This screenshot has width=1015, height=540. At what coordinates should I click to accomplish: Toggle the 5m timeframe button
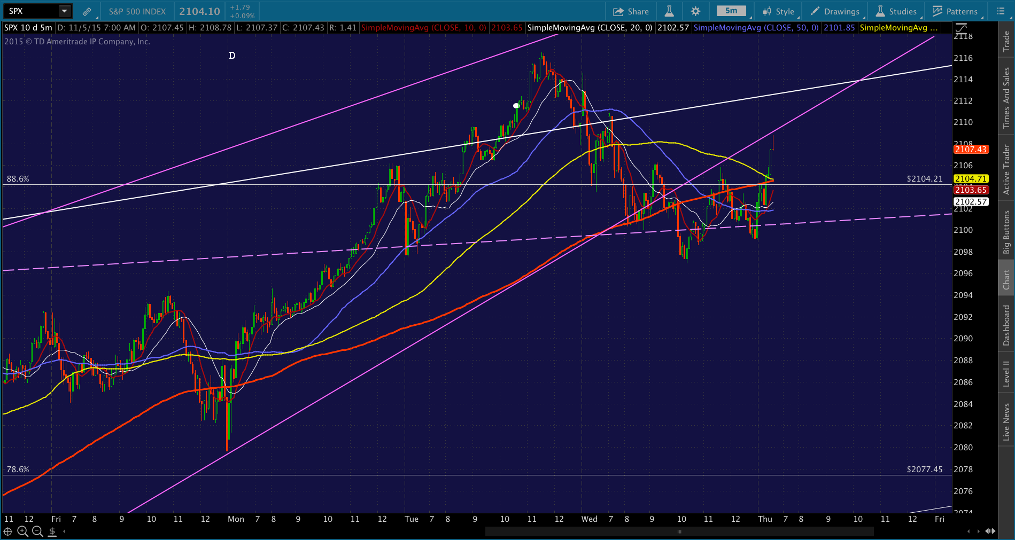coord(731,11)
